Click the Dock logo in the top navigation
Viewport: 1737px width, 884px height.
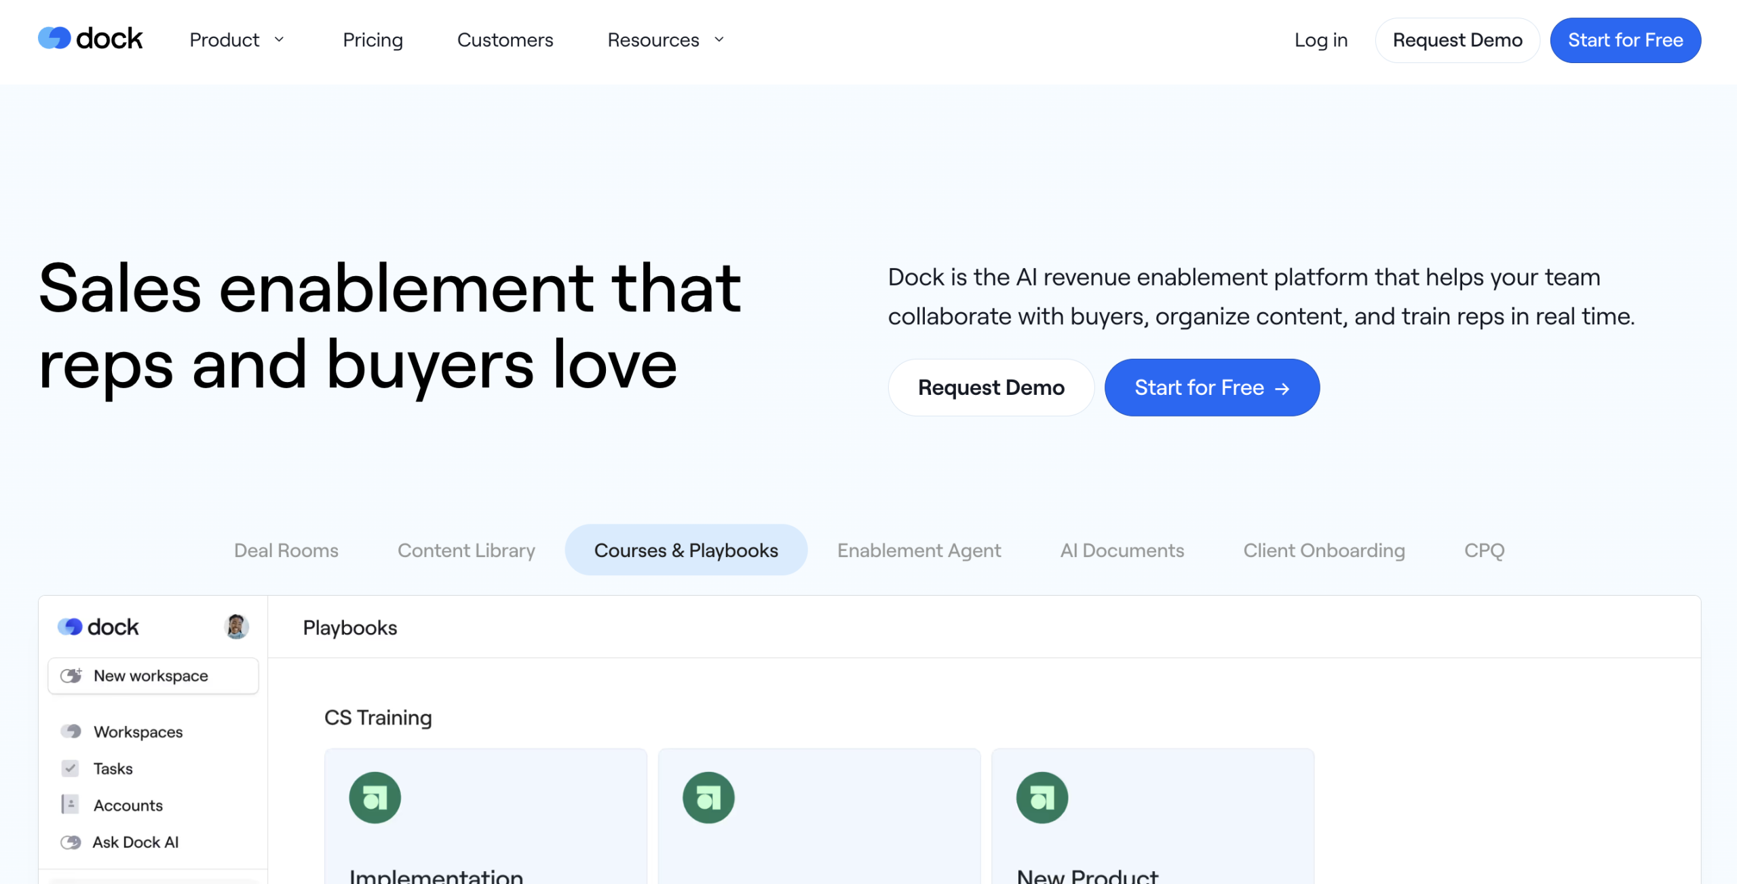click(x=90, y=39)
